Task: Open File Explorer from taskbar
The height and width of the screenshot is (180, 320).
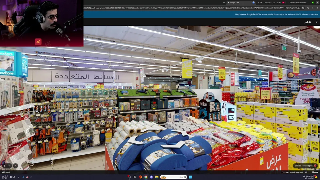Action: pos(157,177)
